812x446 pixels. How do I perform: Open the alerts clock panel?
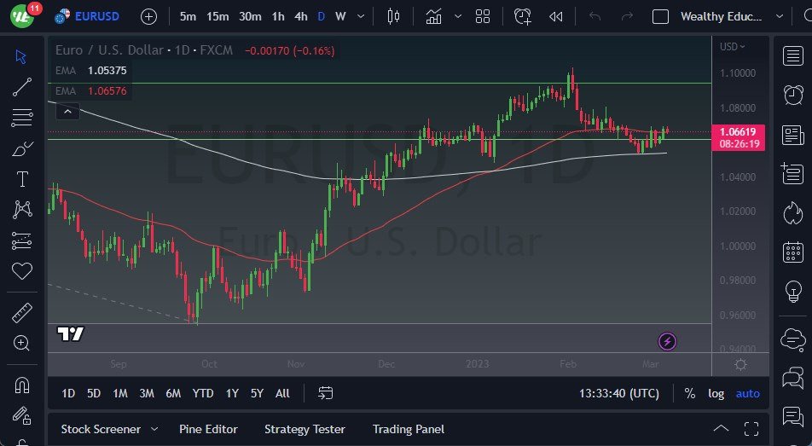pyautogui.click(x=792, y=95)
